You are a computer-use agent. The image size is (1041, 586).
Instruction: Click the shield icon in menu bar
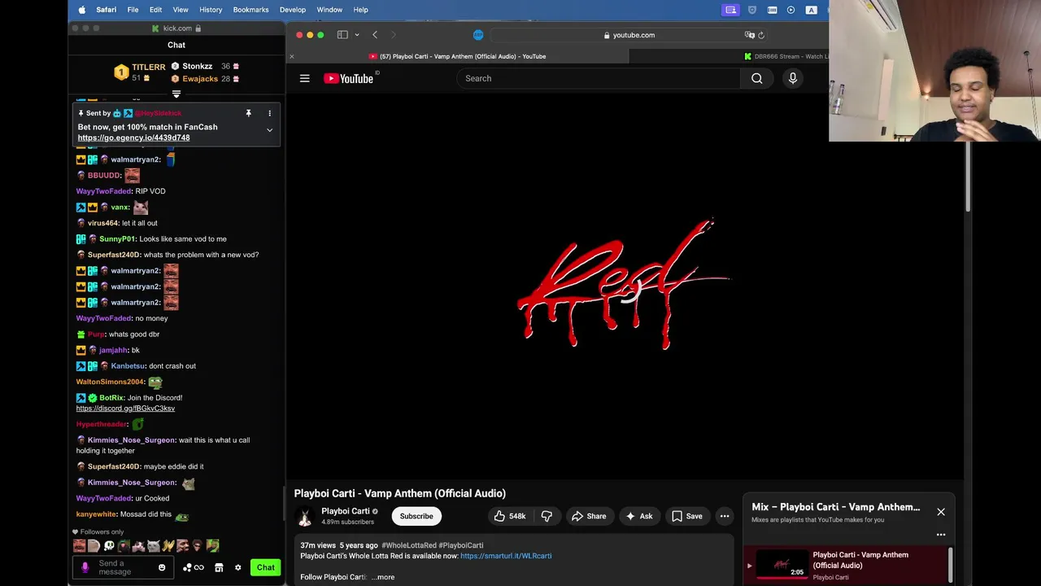click(751, 10)
